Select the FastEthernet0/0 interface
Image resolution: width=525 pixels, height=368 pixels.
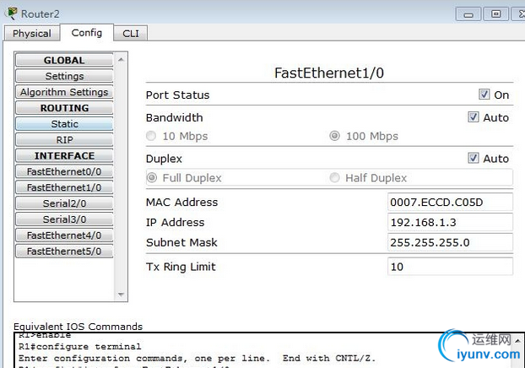64,171
